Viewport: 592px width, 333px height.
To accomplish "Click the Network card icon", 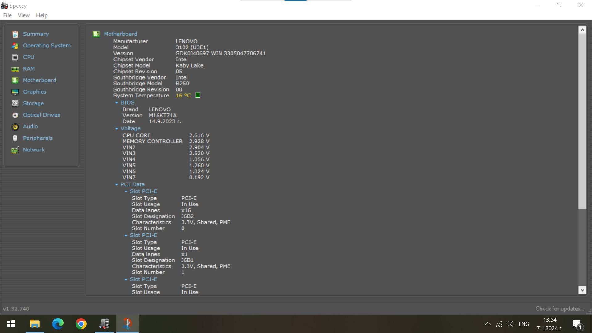I will [15, 150].
